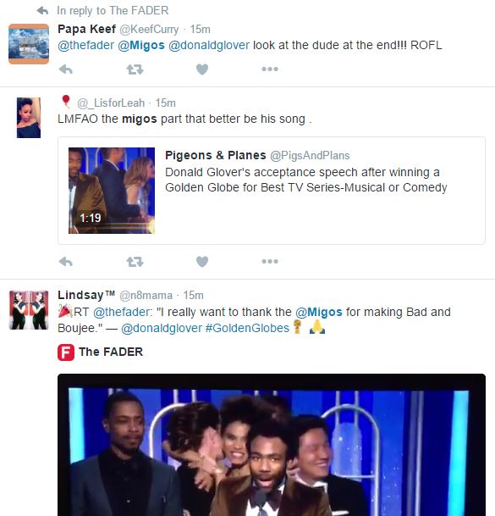
Task: Open the @PigsAndPlans handle
Action: coord(310,155)
